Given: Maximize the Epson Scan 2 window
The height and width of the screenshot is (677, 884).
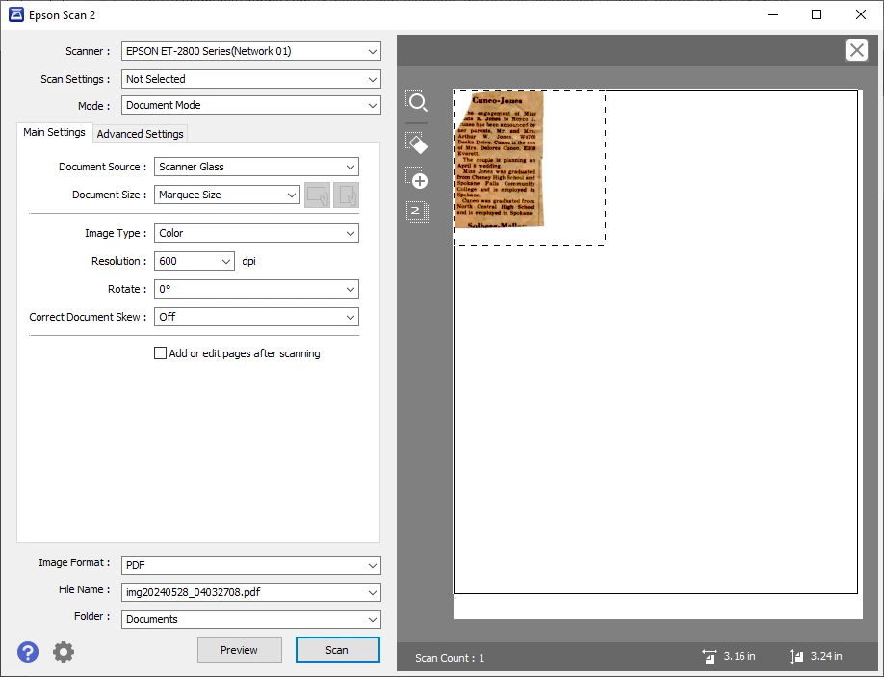Looking at the screenshot, I should [817, 14].
